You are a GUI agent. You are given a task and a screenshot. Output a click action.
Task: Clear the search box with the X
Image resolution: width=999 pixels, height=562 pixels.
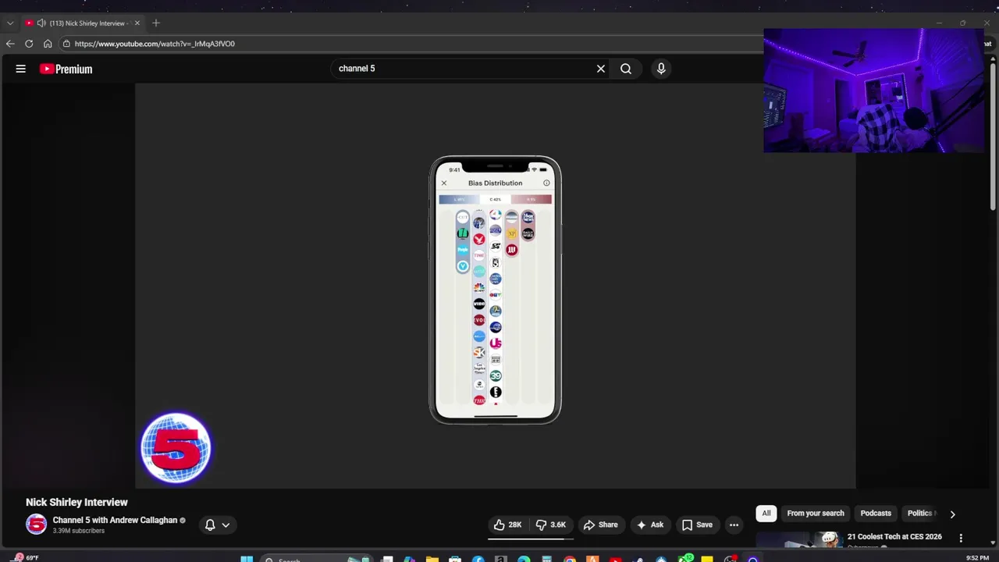[601, 69]
